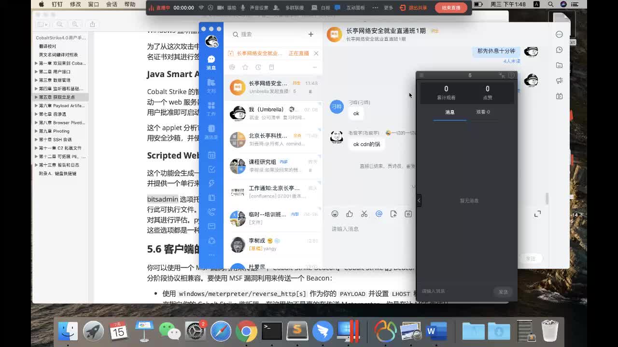The image size is (618, 347).
Task: Open the lightning bolt icon in DingTalk sidebar
Action: coord(211,184)
